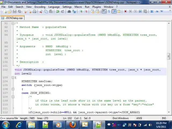Toggle Word wrap toolbar button

coord(104,11)
